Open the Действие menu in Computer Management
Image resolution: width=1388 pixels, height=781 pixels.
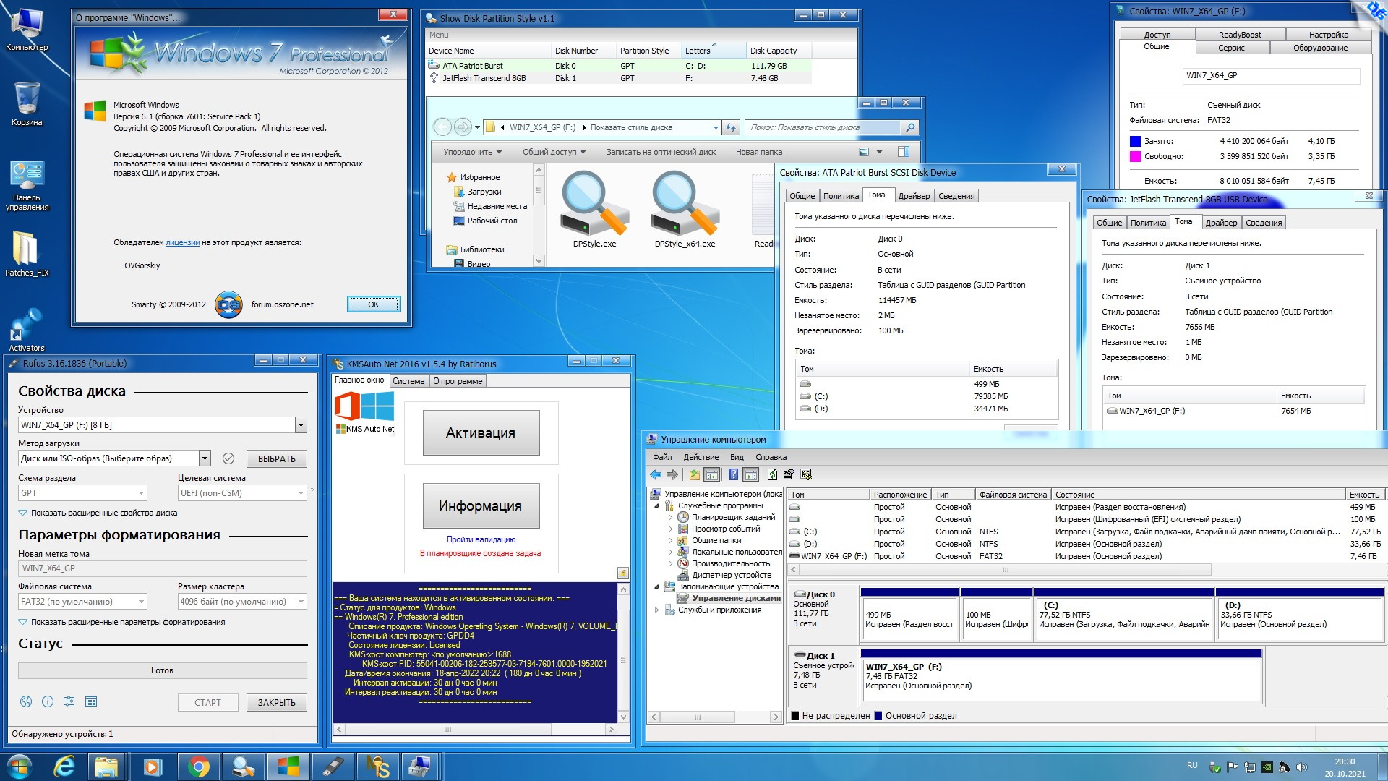tap(701, 457)
